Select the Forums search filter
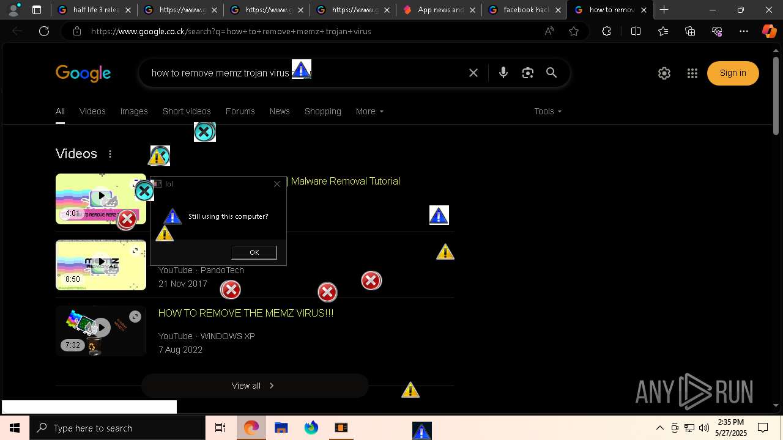The width and height of the screenshot is (783, 440). tap(240, 111)
